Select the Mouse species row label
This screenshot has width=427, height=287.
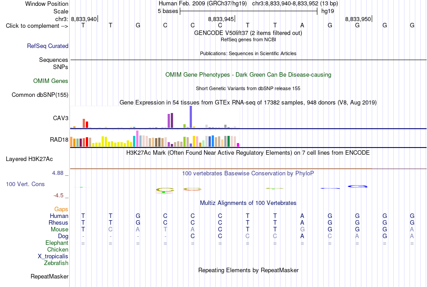pyautogui.click(x=60, y=230)
